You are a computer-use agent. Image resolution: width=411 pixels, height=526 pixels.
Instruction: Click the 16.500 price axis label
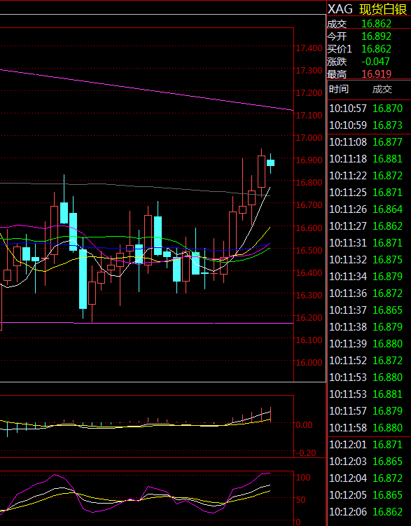309,251
